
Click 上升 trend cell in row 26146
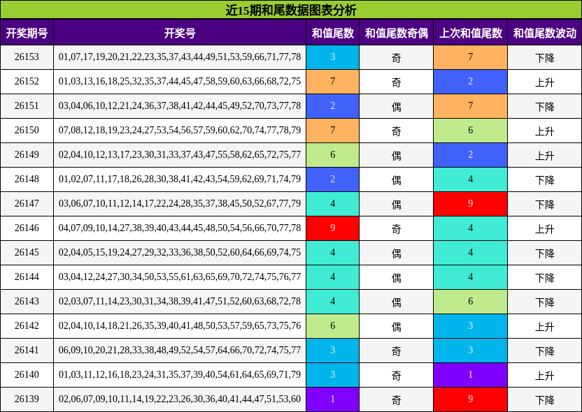click(544, 228)
